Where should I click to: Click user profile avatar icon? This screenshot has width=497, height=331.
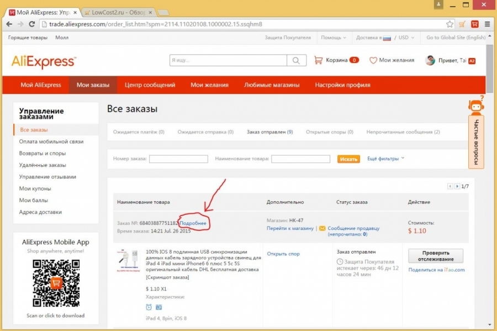pyautogui.click(x=430, y=61)
